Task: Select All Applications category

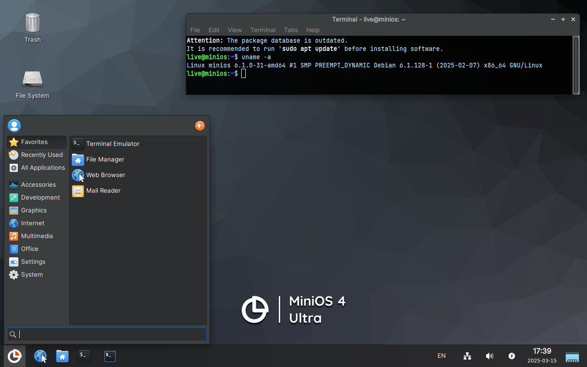Action: pyautogui.click(x=37, y=168)
